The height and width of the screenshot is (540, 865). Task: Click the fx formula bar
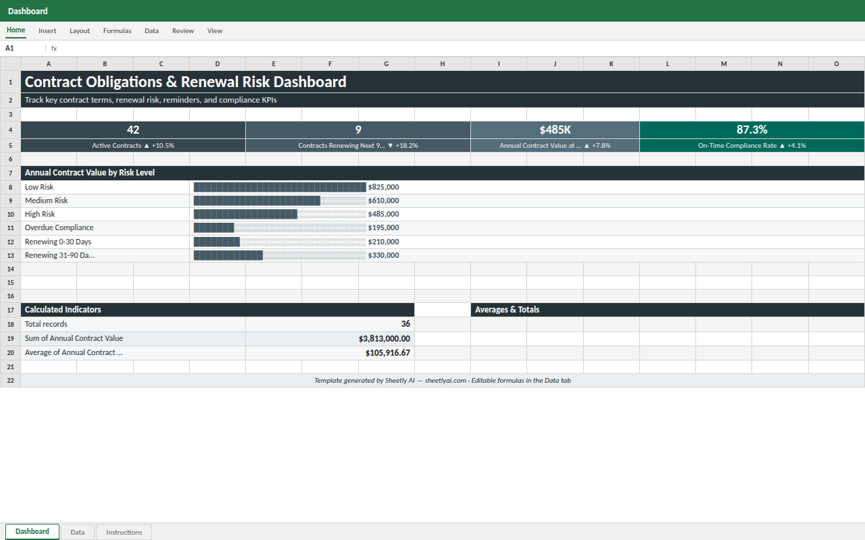[456, 48]
